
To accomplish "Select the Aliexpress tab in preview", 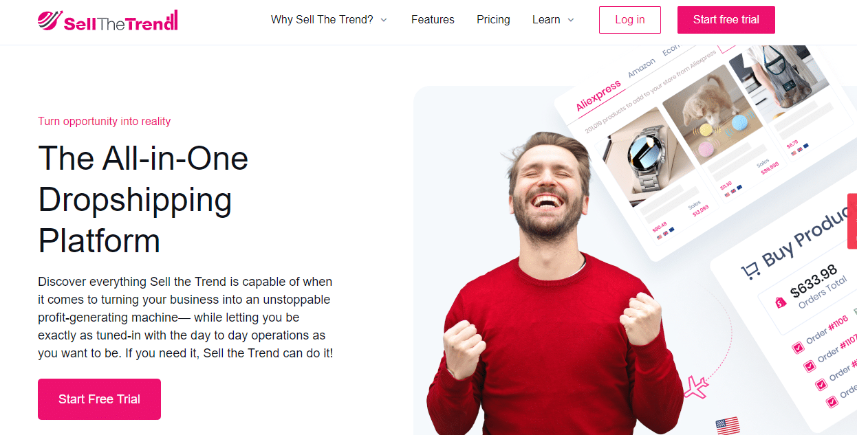I will (x=598, y=96).
